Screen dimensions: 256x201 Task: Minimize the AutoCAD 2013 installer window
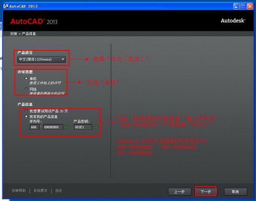(236, 6)
